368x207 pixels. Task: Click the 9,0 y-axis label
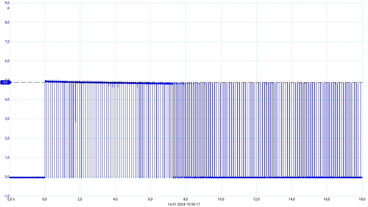7,3
